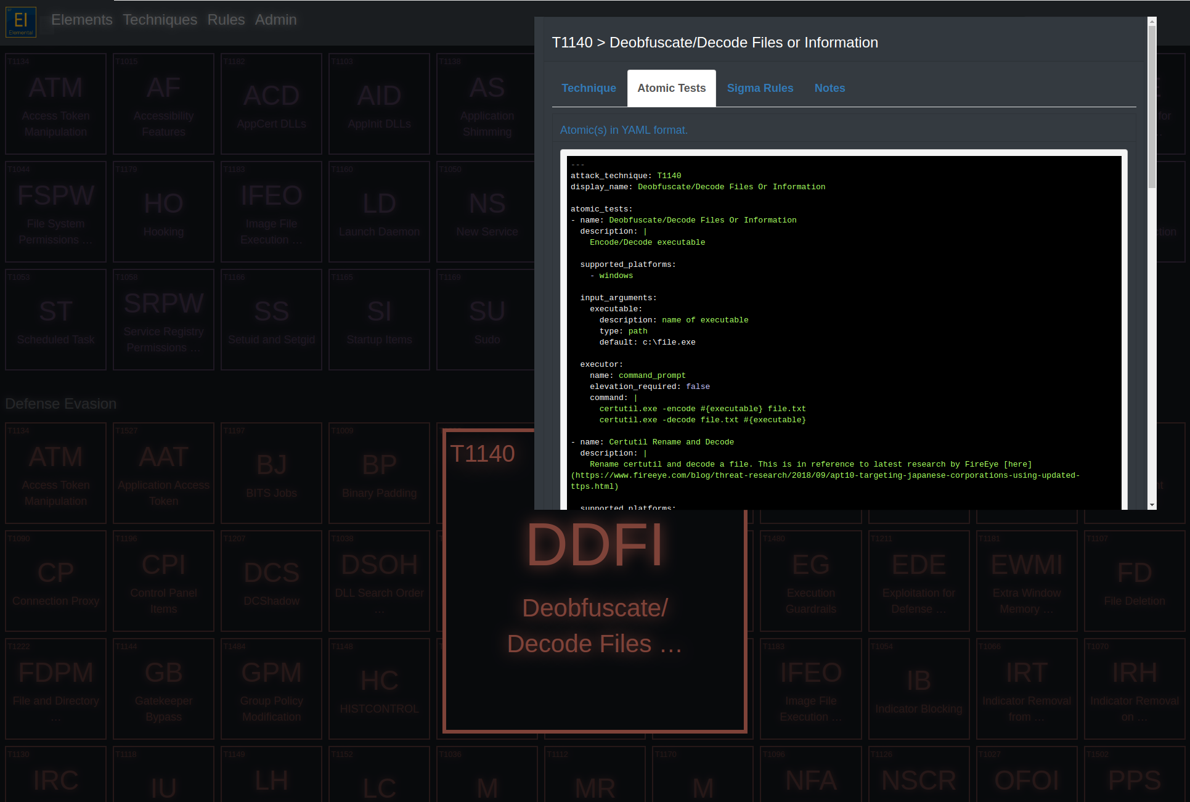Select the PPS tile in bottom row
The height and width of the screenshot is (802, 1190).
pos(1135,774)
